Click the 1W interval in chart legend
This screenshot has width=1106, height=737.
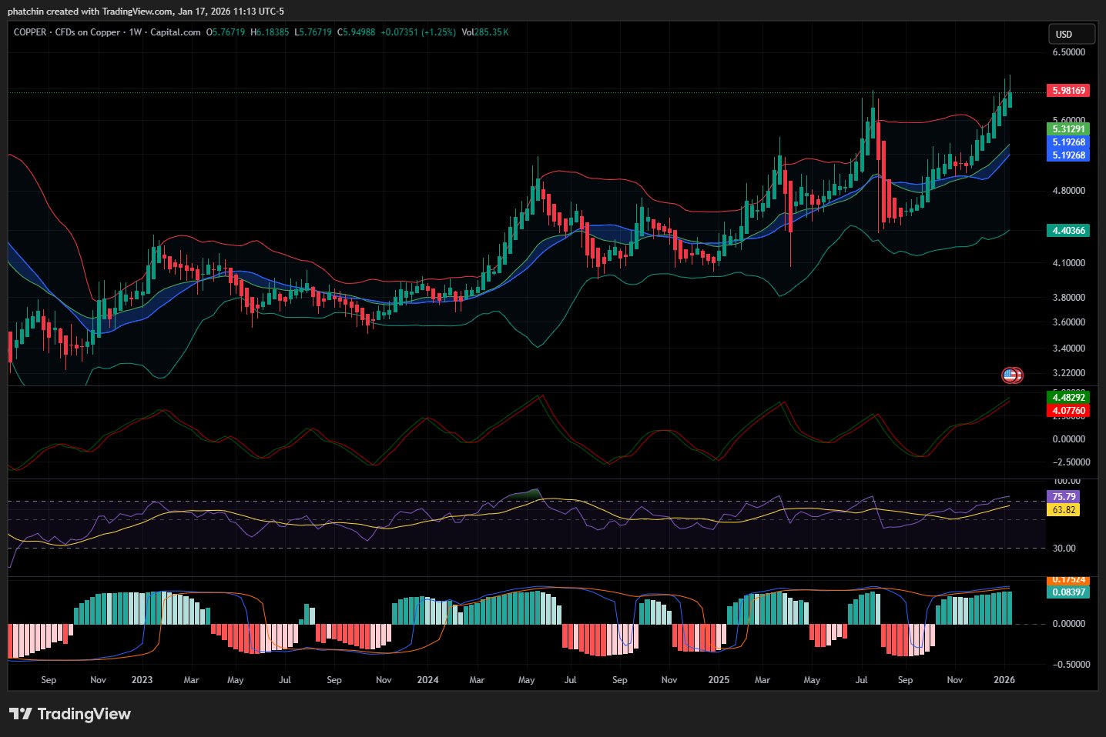[135, 32]
